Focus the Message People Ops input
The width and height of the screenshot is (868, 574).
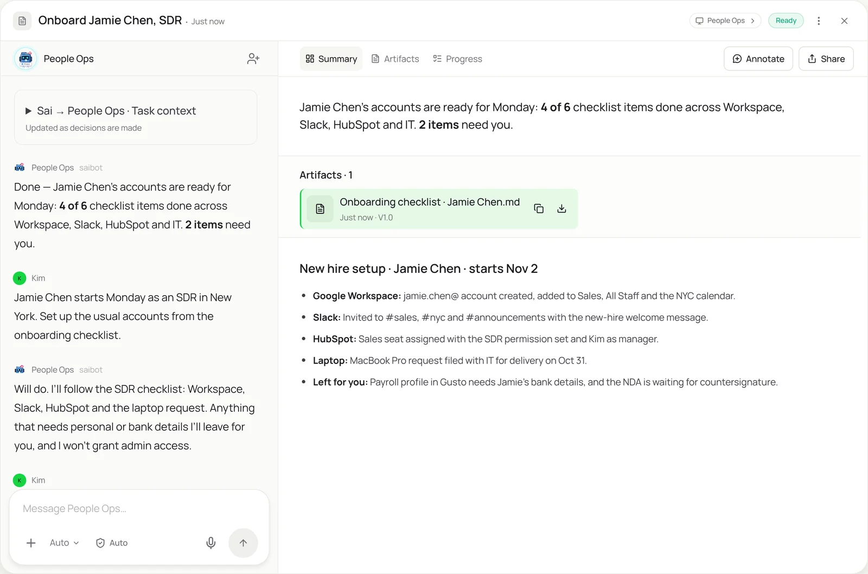(x=139, y=509)
